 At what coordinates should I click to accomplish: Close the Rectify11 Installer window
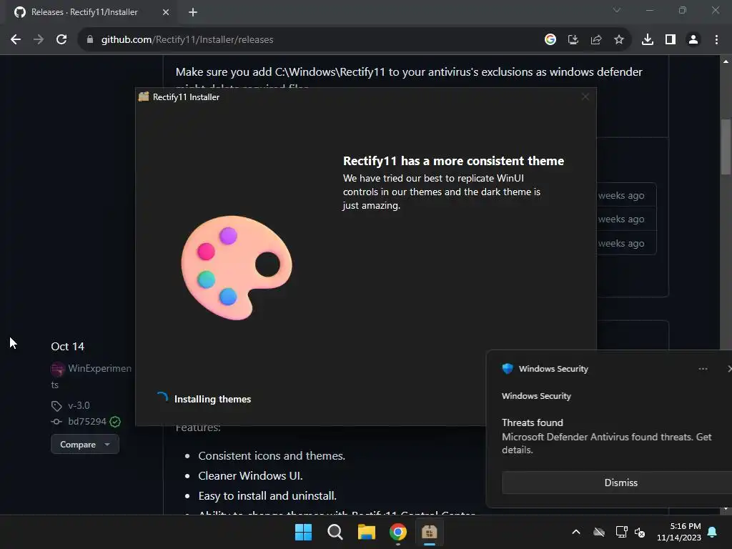(585, 97)
